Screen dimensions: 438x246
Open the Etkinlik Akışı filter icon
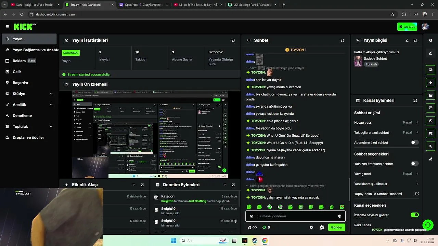[134, 185]
